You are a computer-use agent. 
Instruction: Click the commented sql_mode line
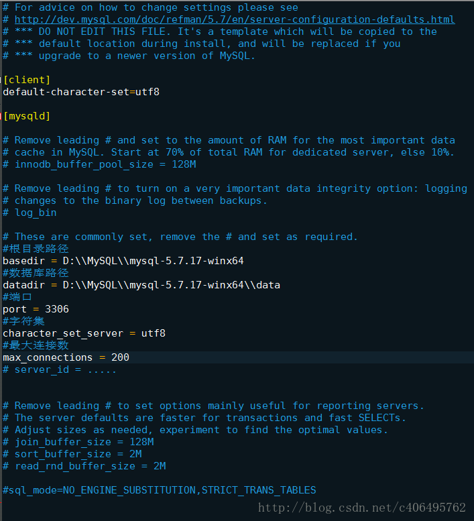pos(160,490)
